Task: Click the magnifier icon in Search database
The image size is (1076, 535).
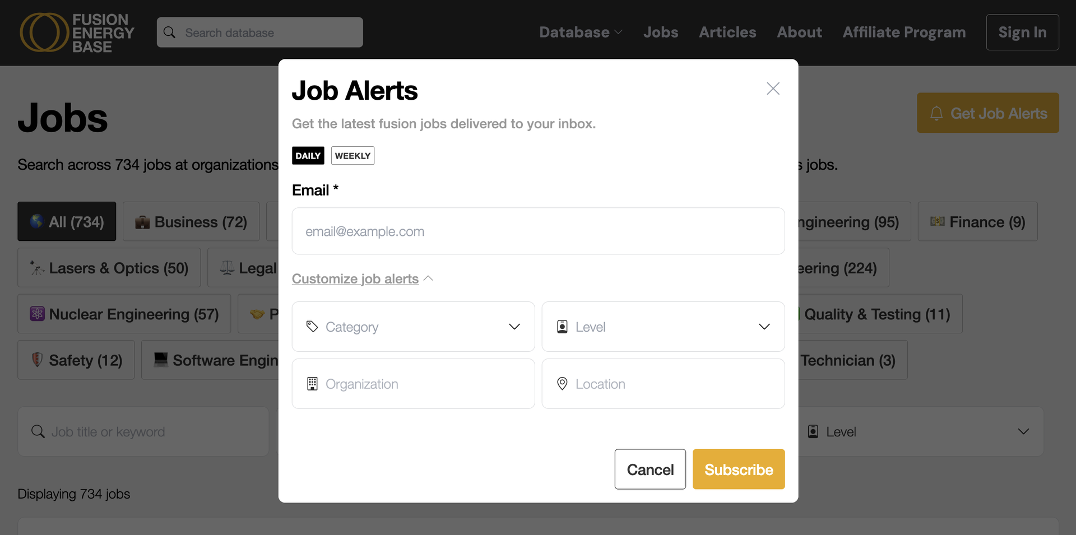Action: click(x=169, y=32)
